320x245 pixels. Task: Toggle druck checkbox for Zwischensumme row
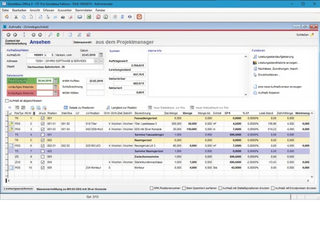(x=43, y=157)
